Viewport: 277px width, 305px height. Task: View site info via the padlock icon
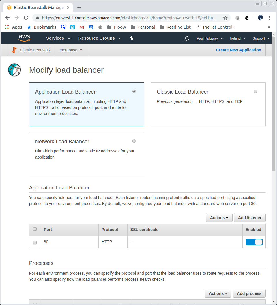point(37,18)
